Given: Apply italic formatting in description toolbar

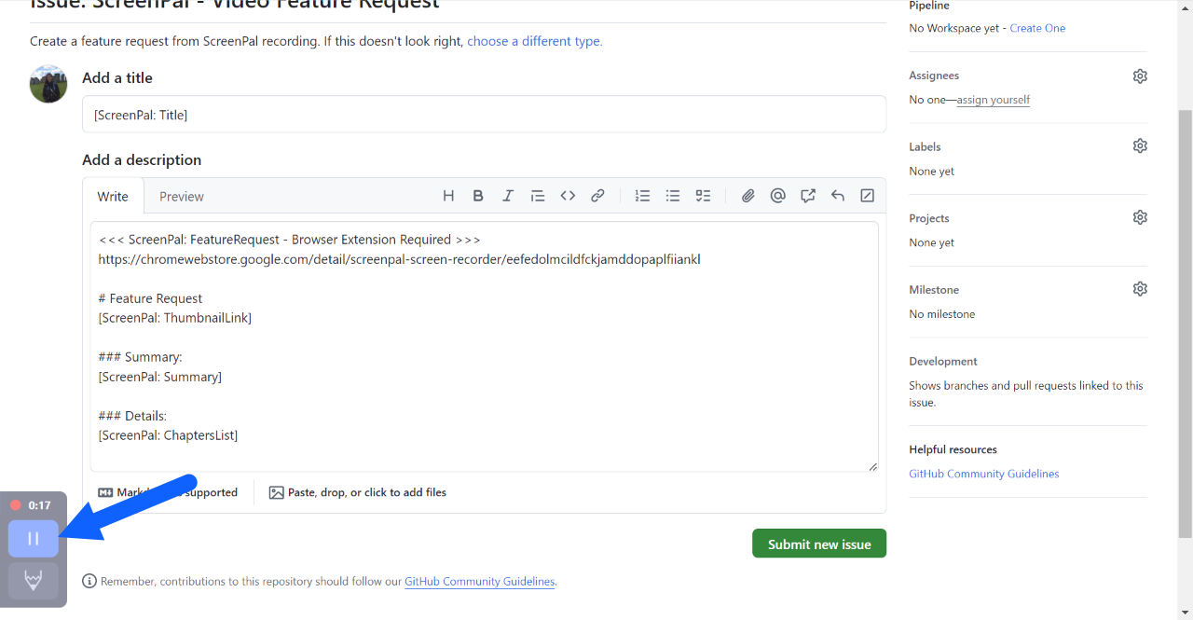Looking at the screenshot, I should 508,196.
